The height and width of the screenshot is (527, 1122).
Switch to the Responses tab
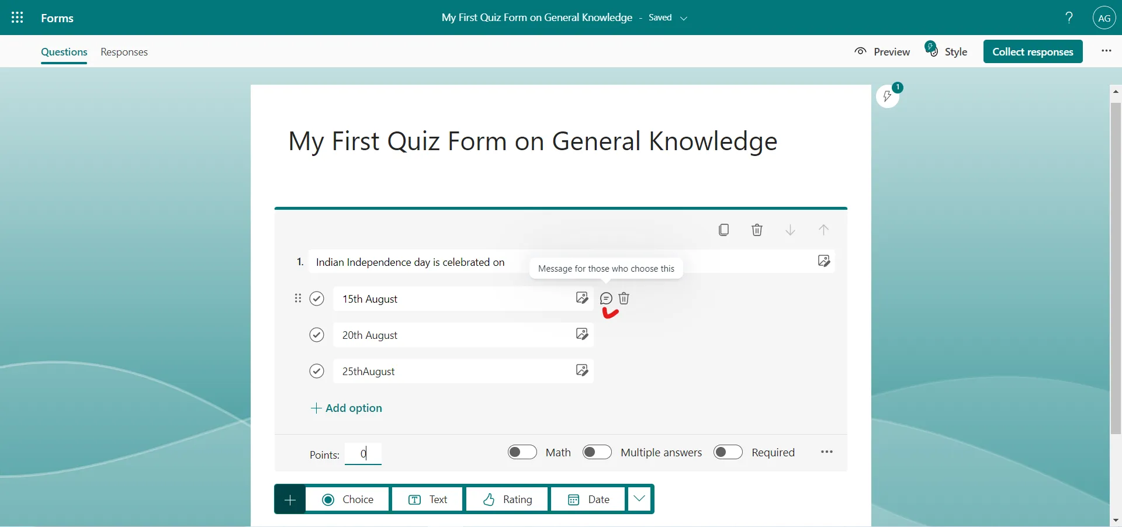124,52
